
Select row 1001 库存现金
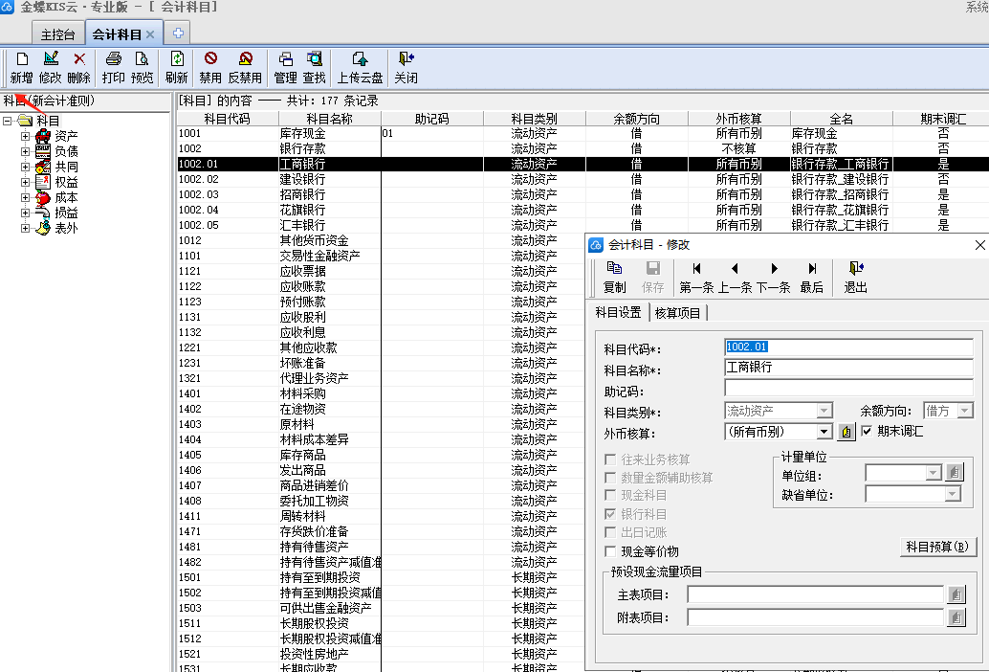582,134
